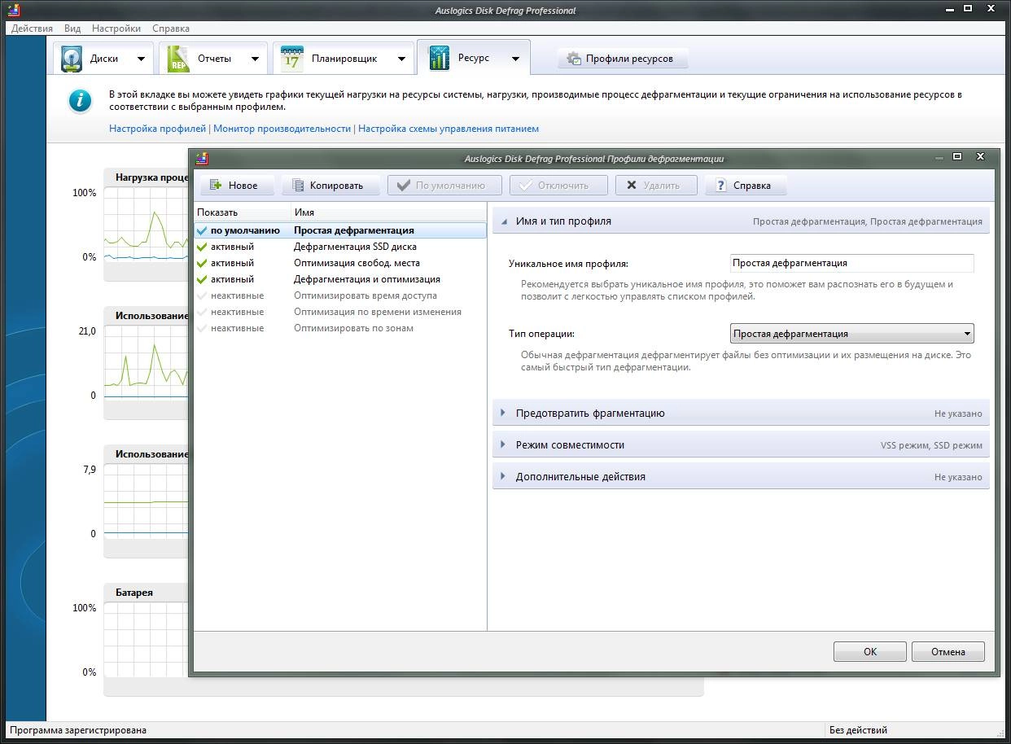Click the Батарея chart title

[x=134, y=593]
